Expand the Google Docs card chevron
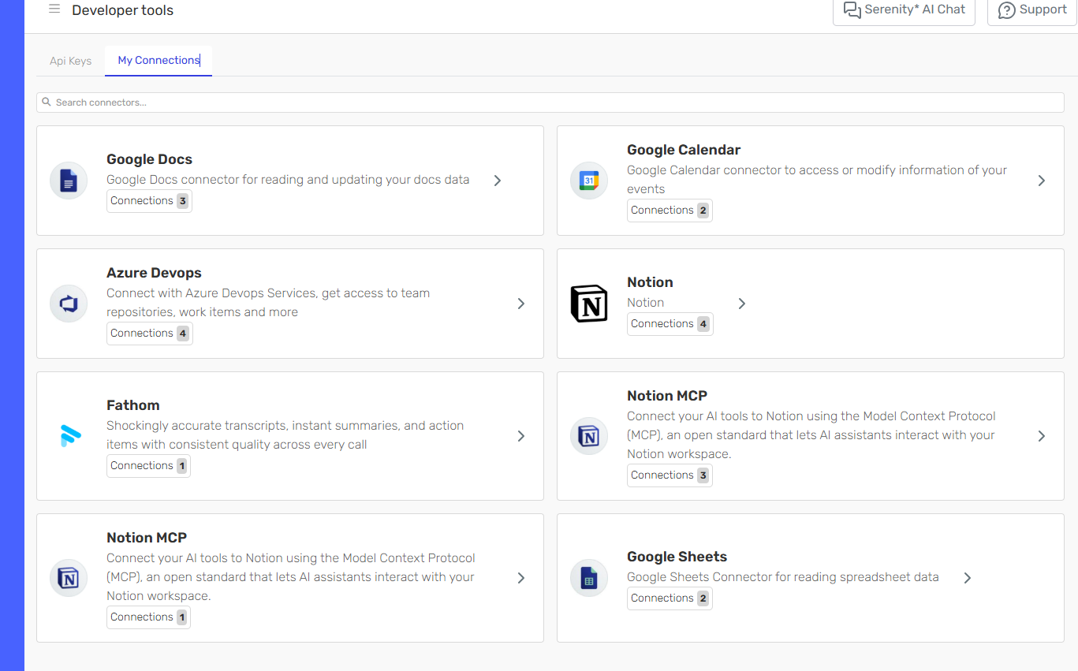This screenshot has width=1078, height=671. pos(498,181)
